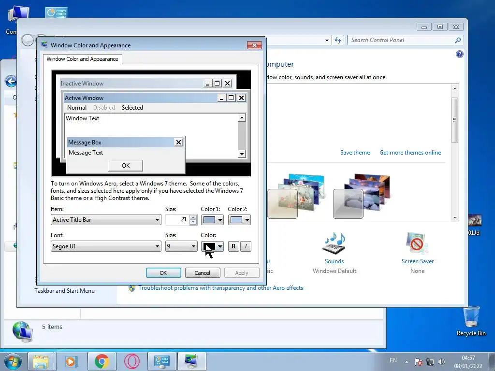Open File Explorer from the taskbar
The image size is (495, 371).
(41, 361)
